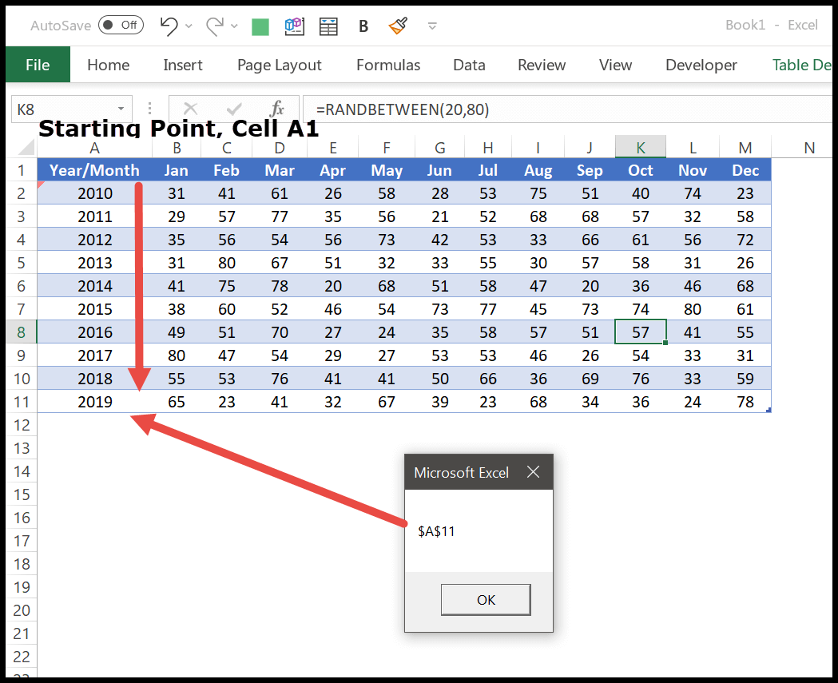The height and width of the screenshot is (683, 838).
Task: Open the Insert Function fx icon
Action: (x=278, y=108)
